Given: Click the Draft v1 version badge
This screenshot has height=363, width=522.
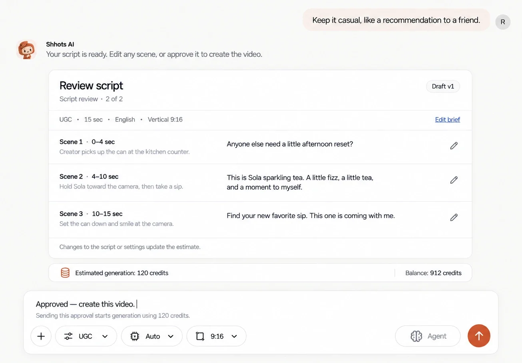Looking at the screenshot, I should [443, 86].
